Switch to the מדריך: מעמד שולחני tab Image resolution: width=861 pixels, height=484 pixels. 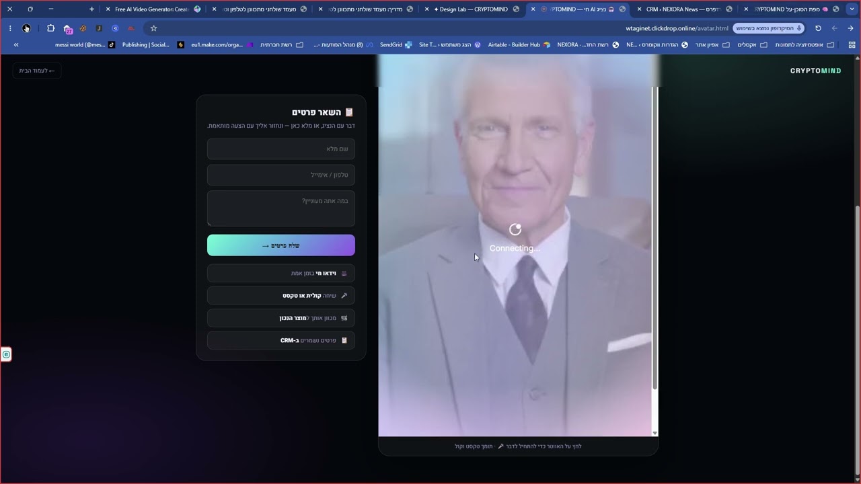point(366,9)
